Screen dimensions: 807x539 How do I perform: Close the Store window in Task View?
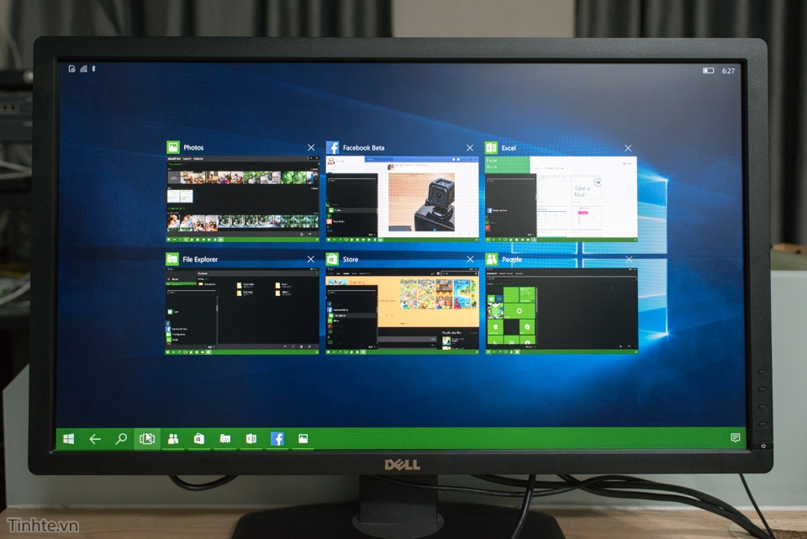[471, 260]
